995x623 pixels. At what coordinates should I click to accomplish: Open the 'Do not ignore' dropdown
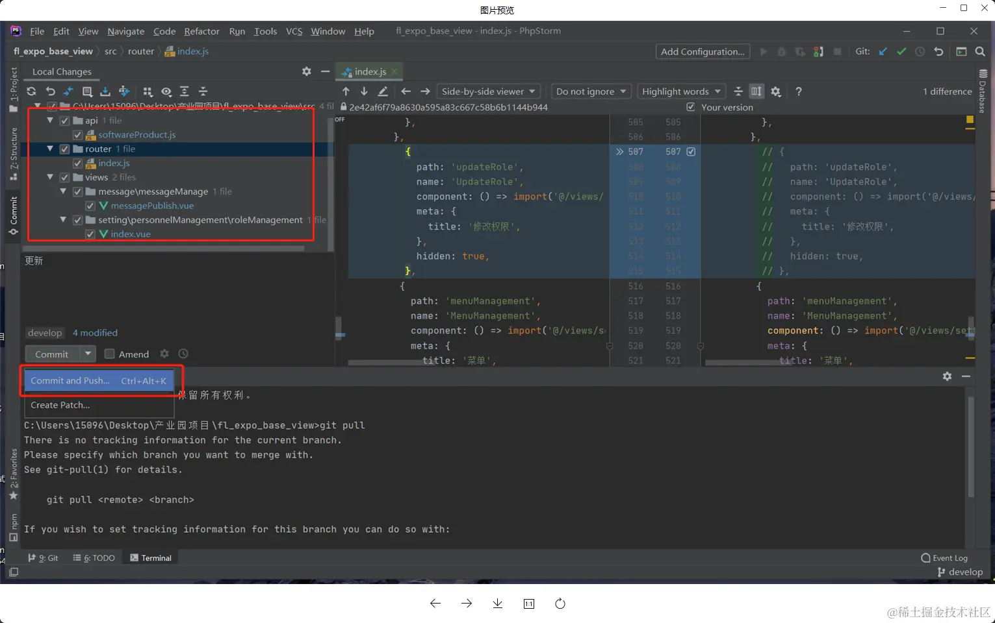click(x=591, y=92)
